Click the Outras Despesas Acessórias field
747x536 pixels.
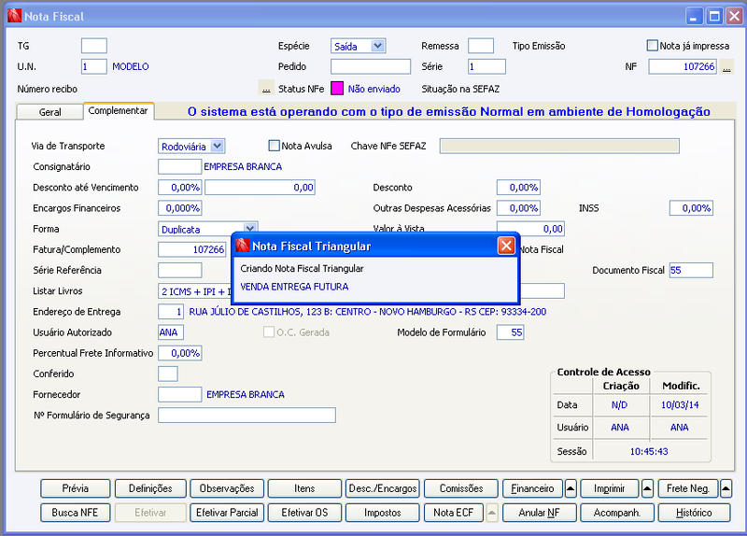pyautogui.click(x=518, y=208)
